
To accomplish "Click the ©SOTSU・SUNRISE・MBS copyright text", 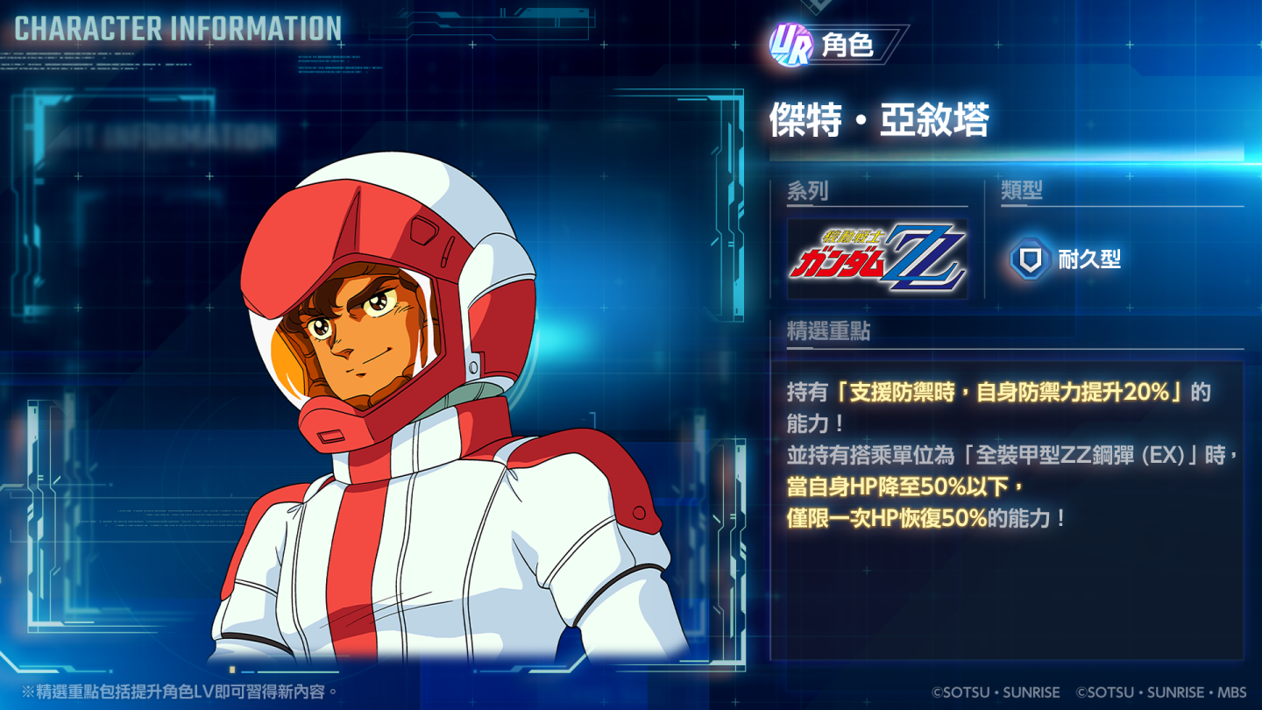I will coord(1161,692).
